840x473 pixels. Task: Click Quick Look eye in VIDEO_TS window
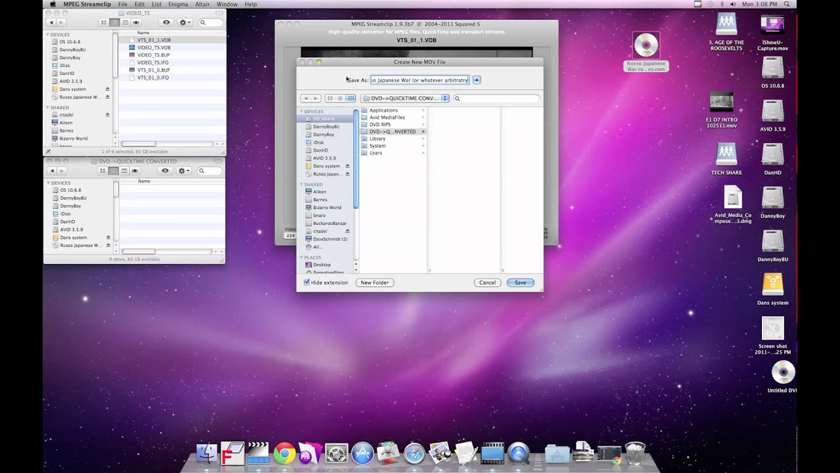166,22
